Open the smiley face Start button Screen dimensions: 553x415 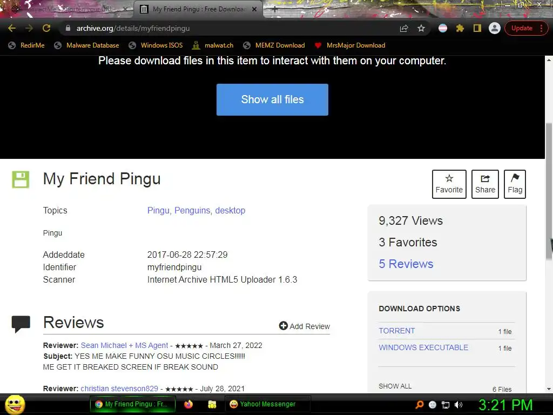[15, 404]
